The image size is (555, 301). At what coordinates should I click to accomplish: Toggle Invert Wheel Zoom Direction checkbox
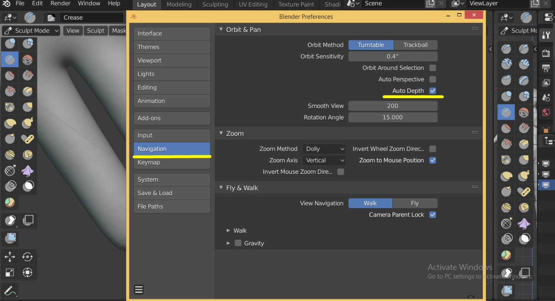point(432,149)
